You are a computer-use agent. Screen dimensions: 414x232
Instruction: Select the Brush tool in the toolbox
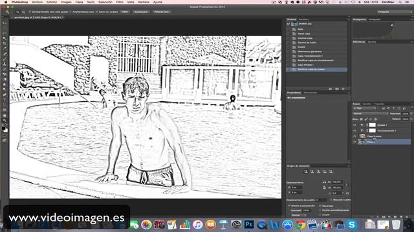tap(5, 59)
